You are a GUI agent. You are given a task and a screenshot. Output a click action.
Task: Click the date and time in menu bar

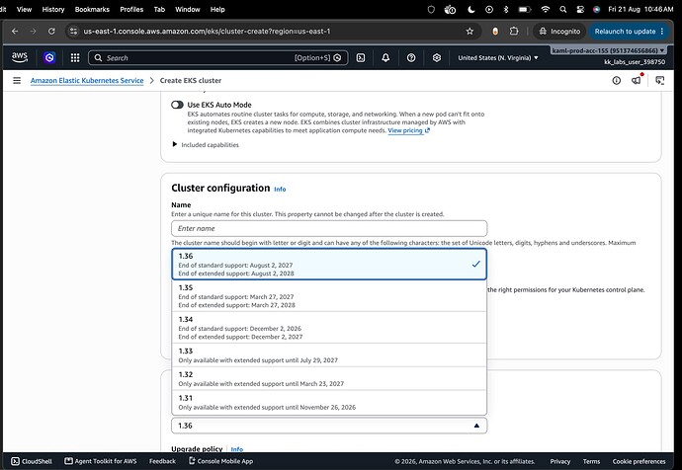(x=640, y=9)
